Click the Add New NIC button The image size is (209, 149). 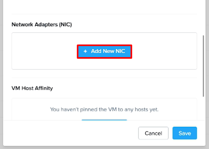(104, 51)
